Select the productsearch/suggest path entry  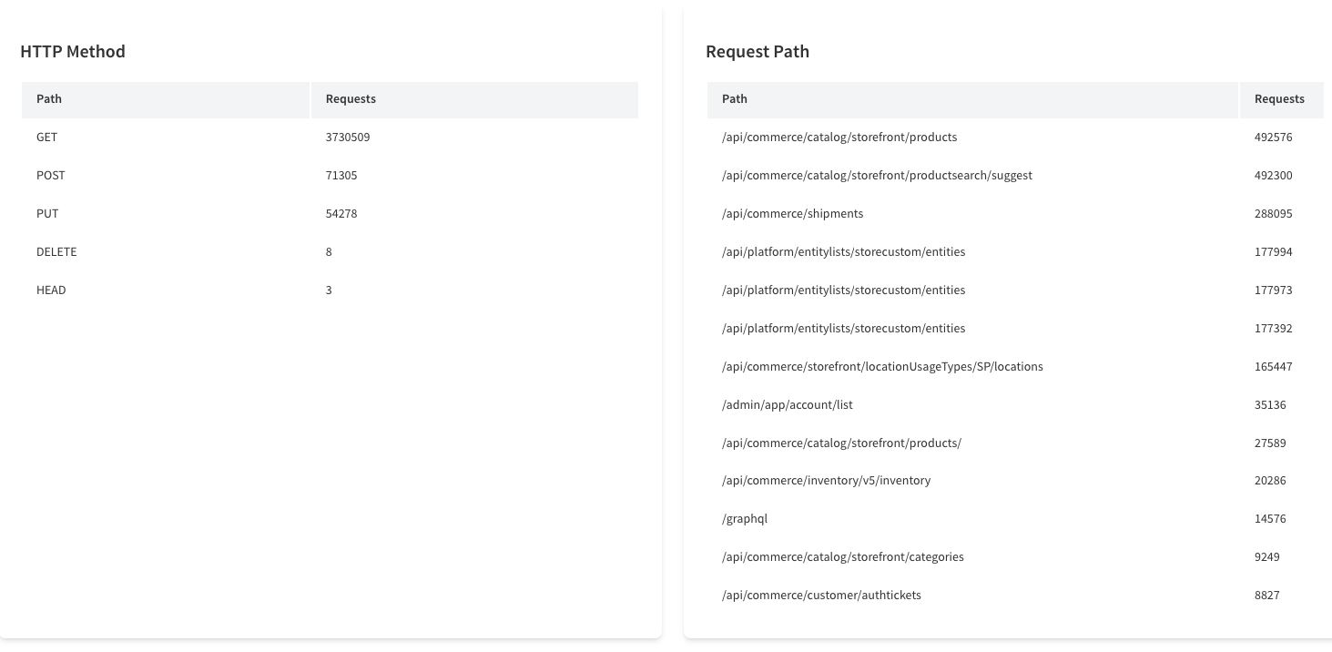(878, 175)
